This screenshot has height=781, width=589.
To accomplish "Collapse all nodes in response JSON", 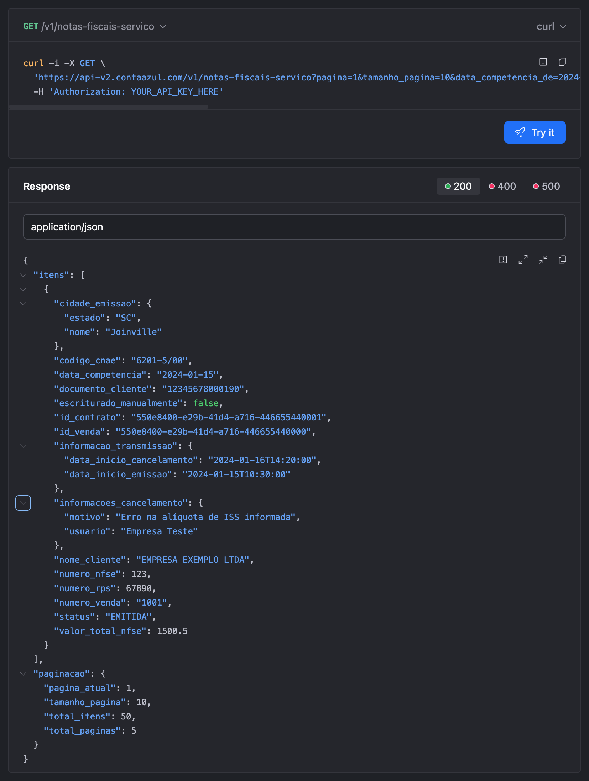I will 543,260.
